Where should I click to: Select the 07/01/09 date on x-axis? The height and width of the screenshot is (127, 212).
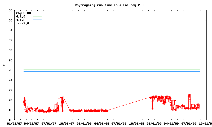point(189,124)
